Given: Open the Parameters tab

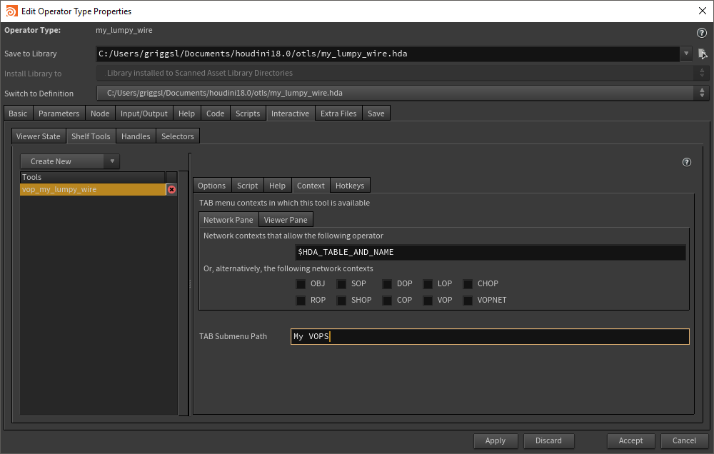Looking at the screenshot, I should tap(59, 113).
